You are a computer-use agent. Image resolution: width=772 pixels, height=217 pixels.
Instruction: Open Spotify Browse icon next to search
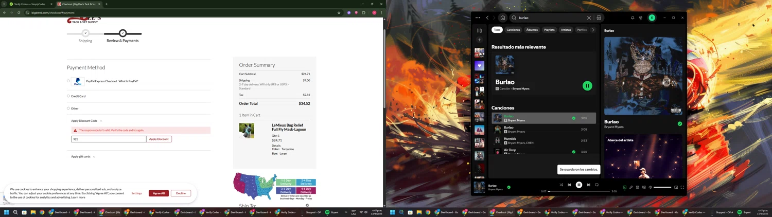click(599, 17)
